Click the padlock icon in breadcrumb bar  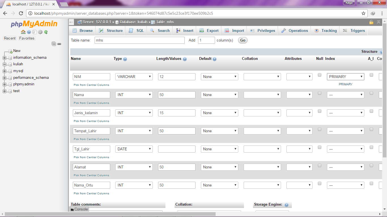[371, 22]
